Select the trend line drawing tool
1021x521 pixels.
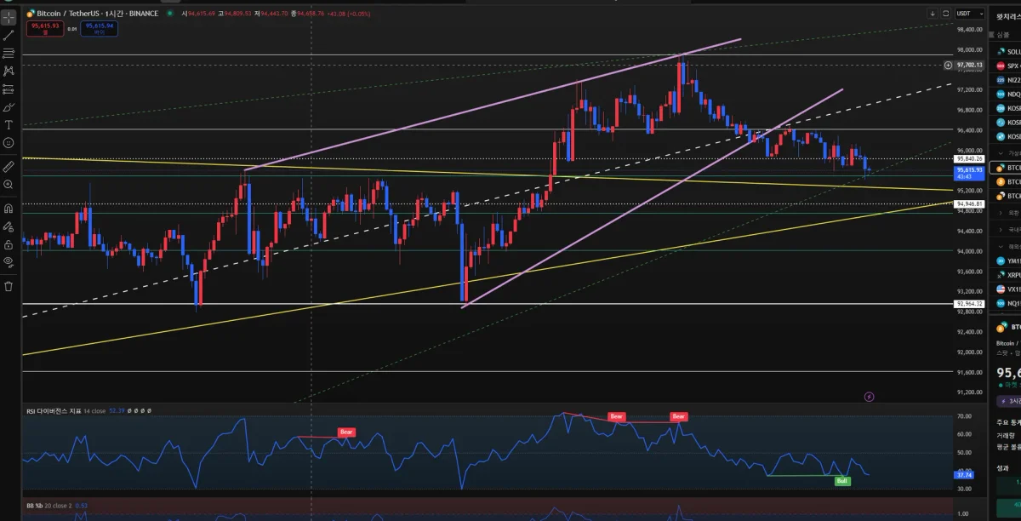[x=9, y=35]
